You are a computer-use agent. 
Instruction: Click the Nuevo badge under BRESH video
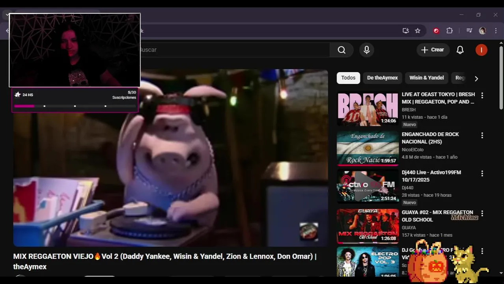(409, 125)
